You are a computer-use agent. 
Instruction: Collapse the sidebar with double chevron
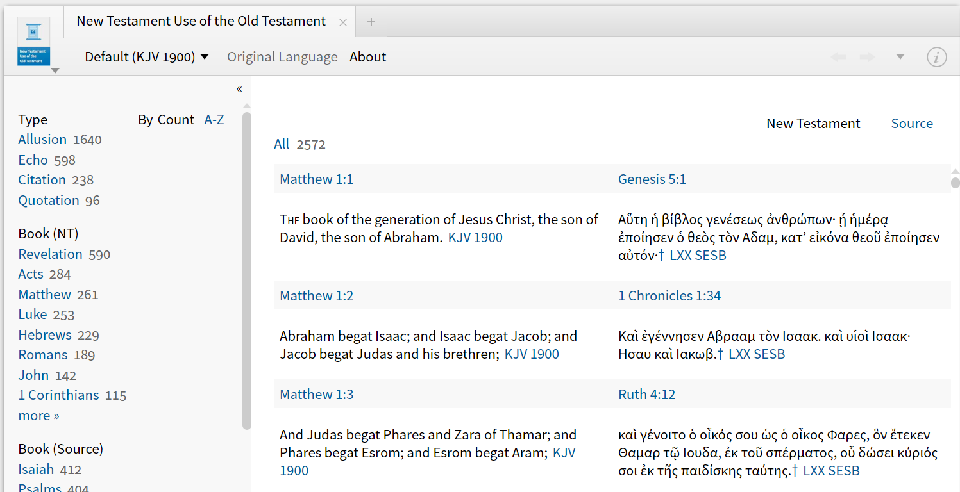tap(239, 89)
